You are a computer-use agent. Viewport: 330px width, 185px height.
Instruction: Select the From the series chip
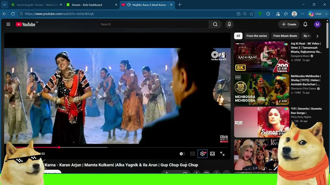coord(257,36)
